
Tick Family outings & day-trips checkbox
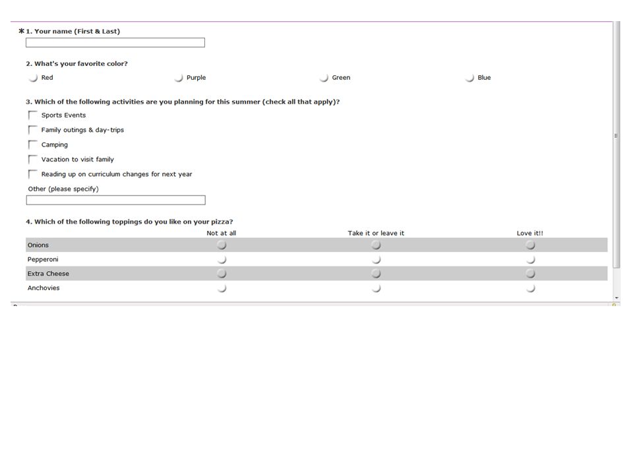(x=33, y=130)
